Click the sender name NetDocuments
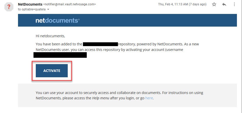Screen dimensions: 242x113 click(30, 4)
